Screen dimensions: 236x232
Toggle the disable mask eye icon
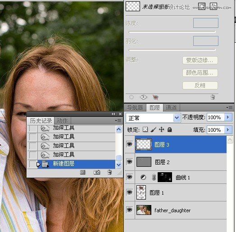point(155,97)
